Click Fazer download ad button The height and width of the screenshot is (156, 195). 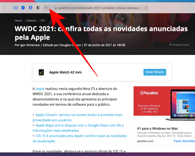point(184,141)
